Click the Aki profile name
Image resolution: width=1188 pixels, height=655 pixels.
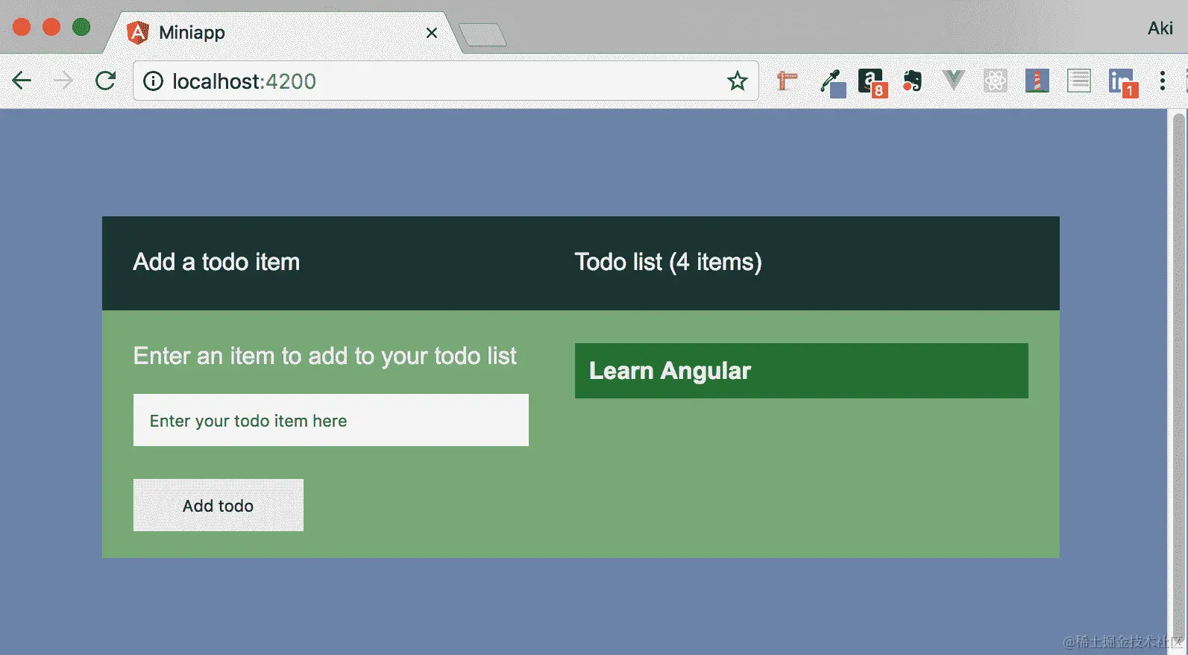pos(1160,28)
